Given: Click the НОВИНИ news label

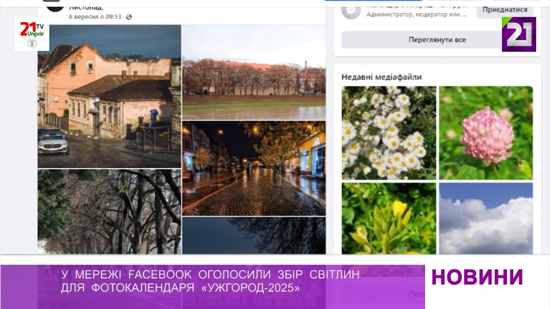Looking at the screenshot, I should click(x=477, y=277).
